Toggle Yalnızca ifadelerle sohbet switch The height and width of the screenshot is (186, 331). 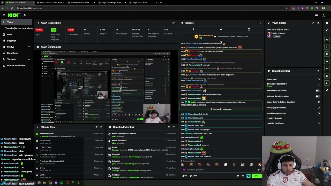click(318, 96)
